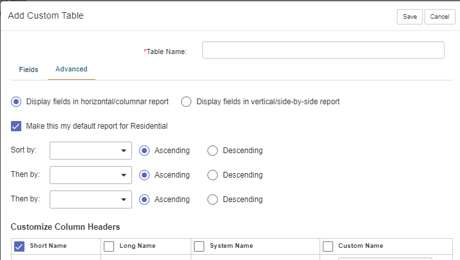460x260 pixels.
Task: Uncheck the Short Name column header checkbox
Action: point(19,246)
